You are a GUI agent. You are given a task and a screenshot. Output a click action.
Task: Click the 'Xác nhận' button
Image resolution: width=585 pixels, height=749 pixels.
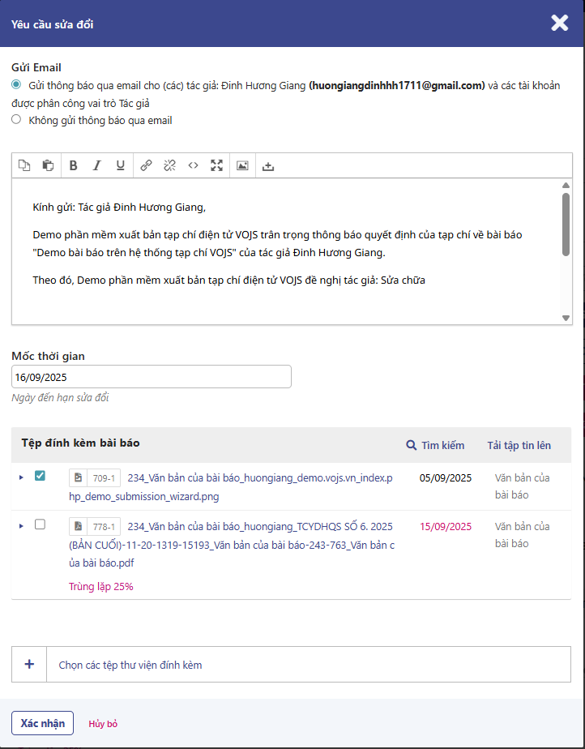pyautogui.click(x=42, y=723)
